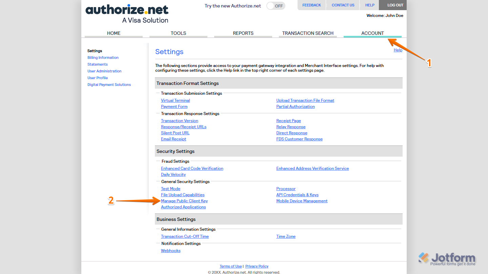Open the Billing Information page
This screenshot has width=488, height=274.
(x=103, y=58)
